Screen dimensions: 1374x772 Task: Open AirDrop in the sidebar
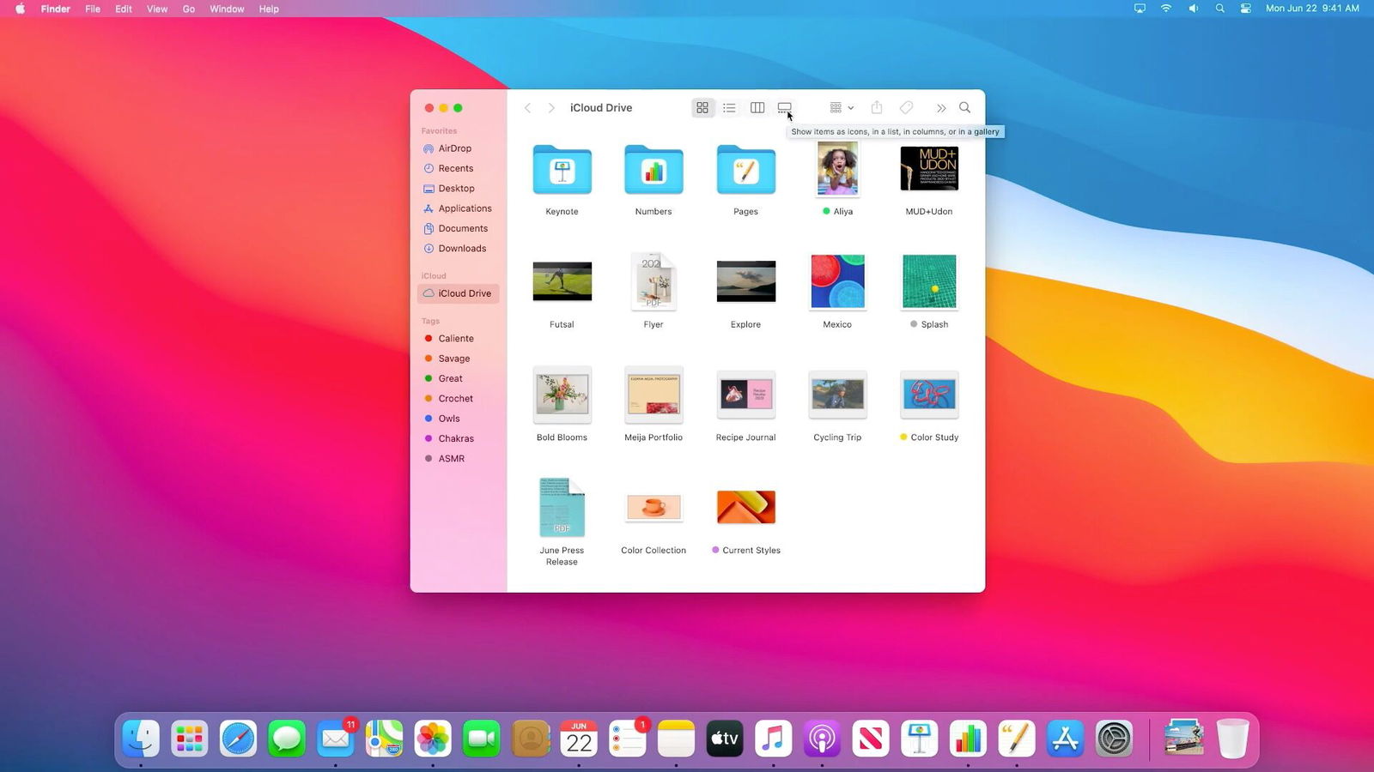coord(454,148)
